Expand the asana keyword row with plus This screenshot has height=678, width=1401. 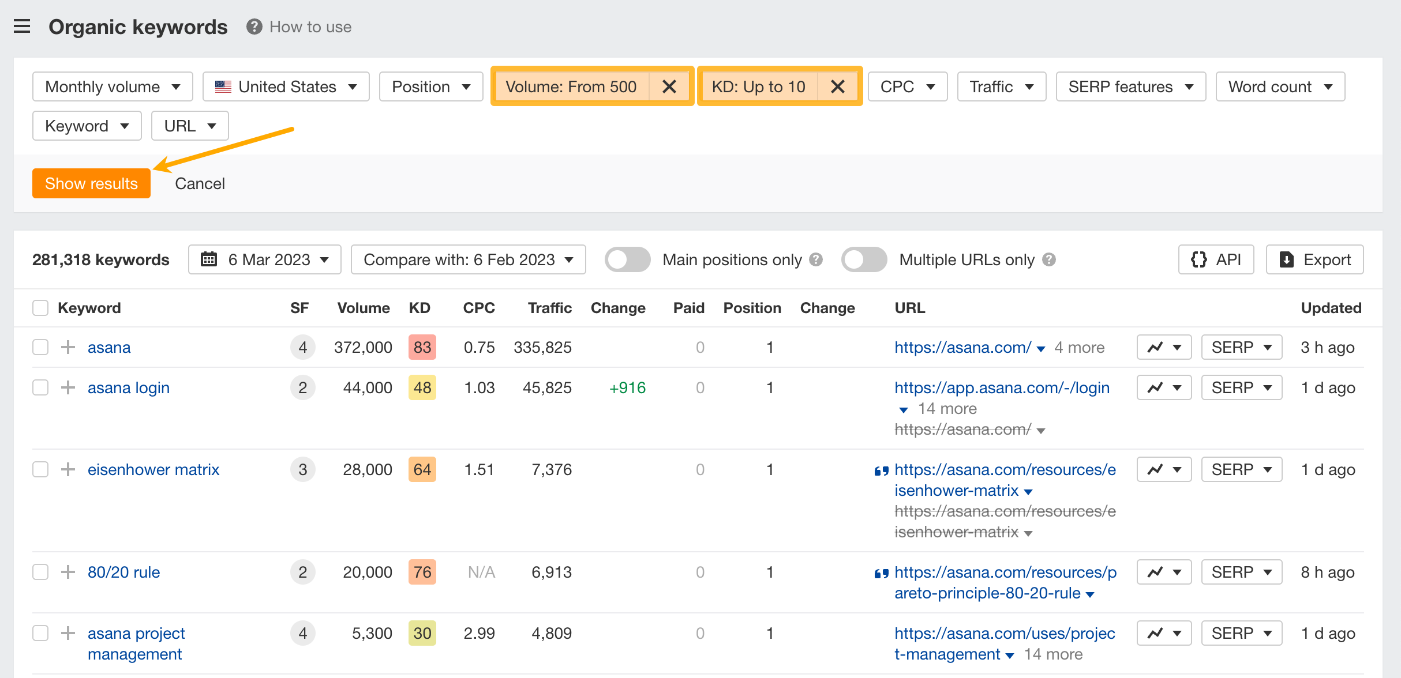pyautogui.click(x=68, y=347)
